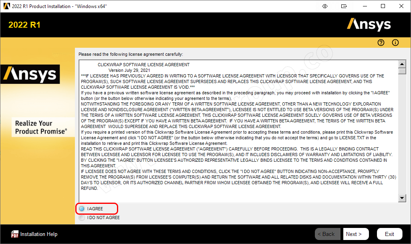Image resolution: width=411 pixels, height=244 pixels.
Task: Click the Next > button
Action: (356, 234)
